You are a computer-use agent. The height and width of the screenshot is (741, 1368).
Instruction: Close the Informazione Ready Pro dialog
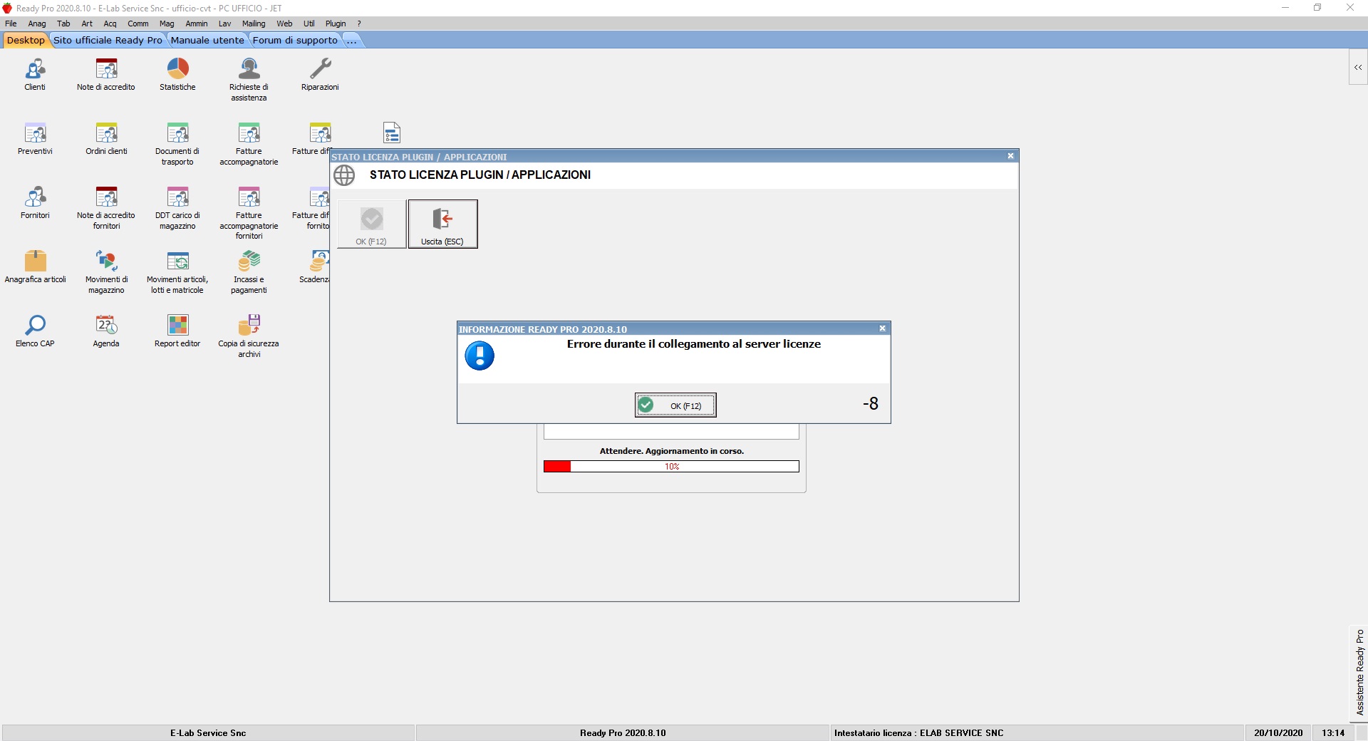pos(882,328)
